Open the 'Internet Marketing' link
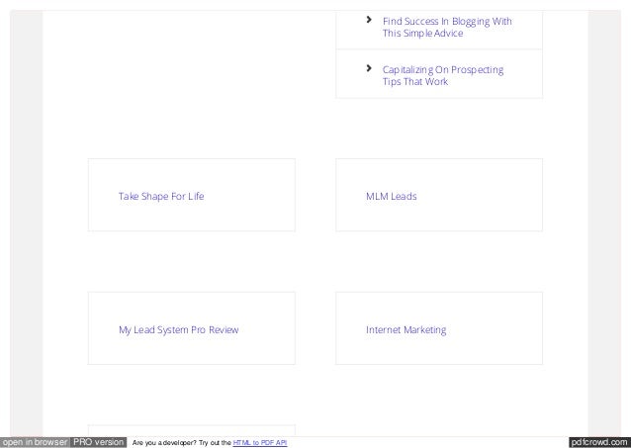The width and height of the screenshot is (631, 448). [x=406, y=329]
